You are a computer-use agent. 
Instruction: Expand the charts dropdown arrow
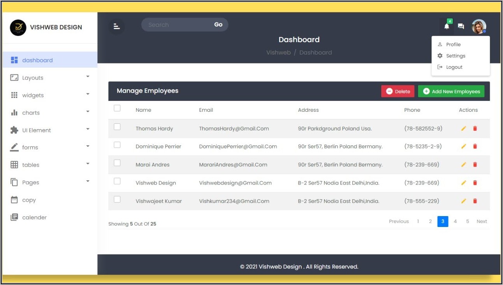(88, 112)
